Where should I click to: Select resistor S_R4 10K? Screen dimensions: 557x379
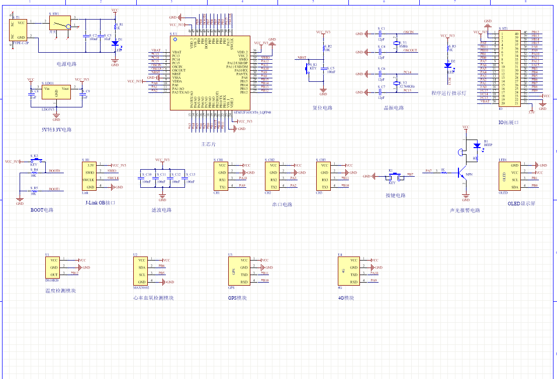(35, 173)
